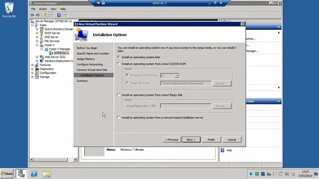This screenshot has height=179, width=319.
Task: Click the blue Help question-mark toolbar icon
Action: [59, 15]
